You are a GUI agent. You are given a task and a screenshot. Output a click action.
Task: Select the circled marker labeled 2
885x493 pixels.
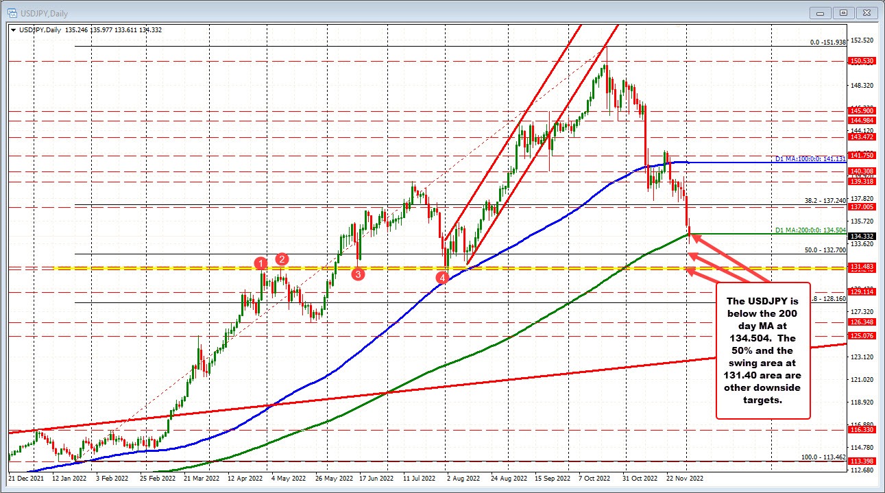(281, 260)
